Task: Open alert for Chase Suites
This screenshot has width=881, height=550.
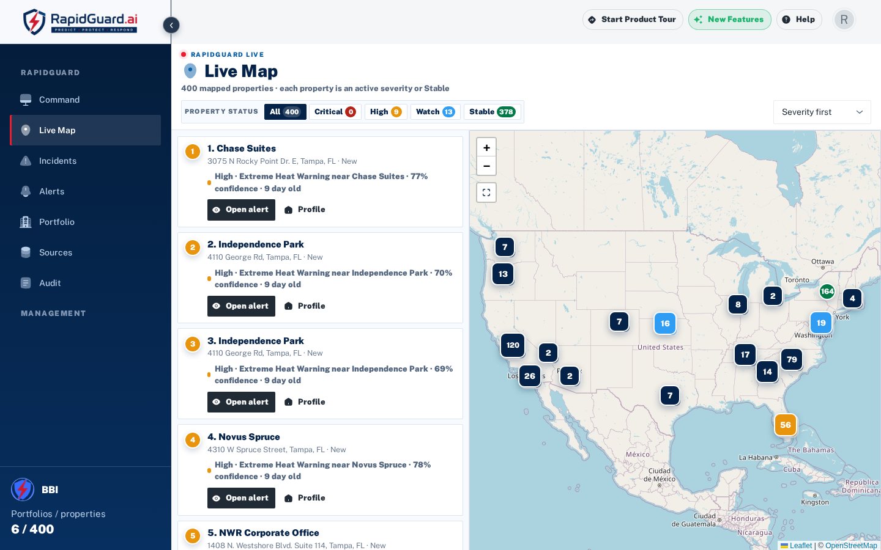Action: pos(241,210)
